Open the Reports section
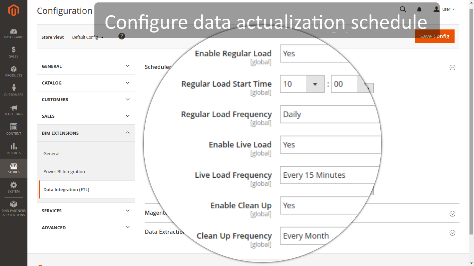474x266 pixels. coord(14,149)
